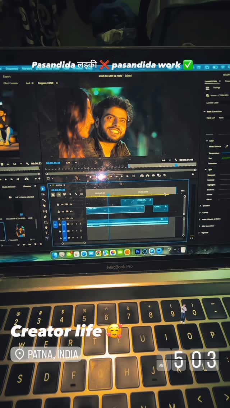Click the White Balance eyedropper icon

click(226, 146)
